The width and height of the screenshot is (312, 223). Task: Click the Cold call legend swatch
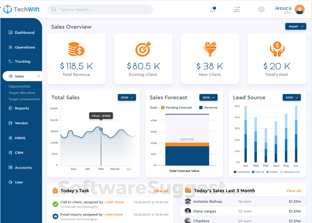pos(253,172)
